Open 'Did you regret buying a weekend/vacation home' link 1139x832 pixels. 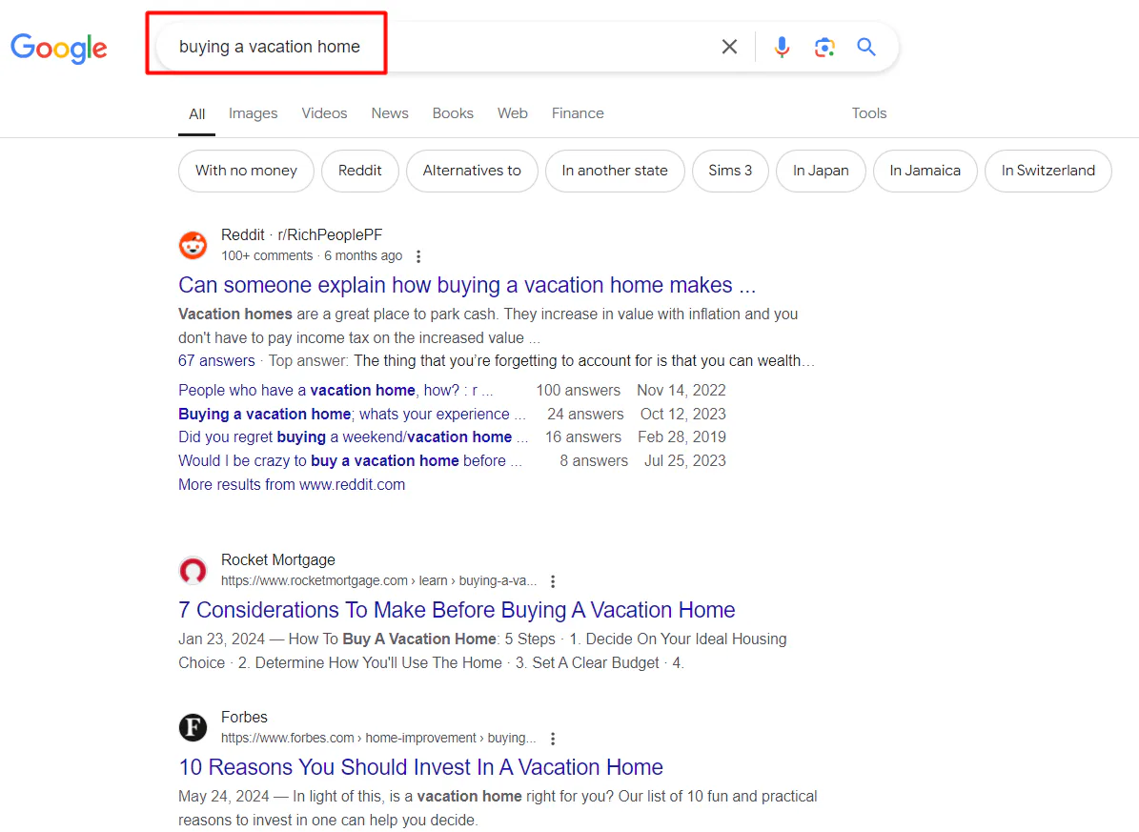[353, 437]
